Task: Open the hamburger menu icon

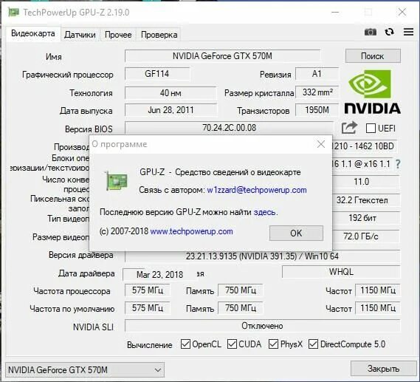Action: pyautogui.click(x=408, y=32)
